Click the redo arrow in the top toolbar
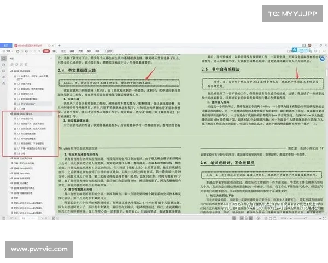 tap(35, 51)
